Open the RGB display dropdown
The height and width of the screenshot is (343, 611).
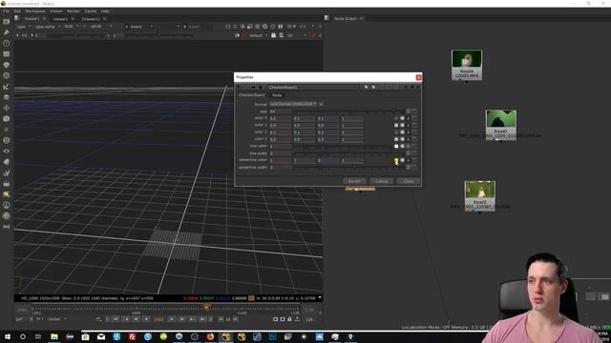pos(72,27)
